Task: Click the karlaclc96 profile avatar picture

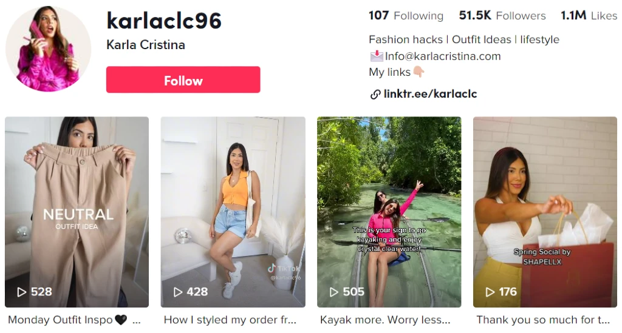Action: point(49,49)
